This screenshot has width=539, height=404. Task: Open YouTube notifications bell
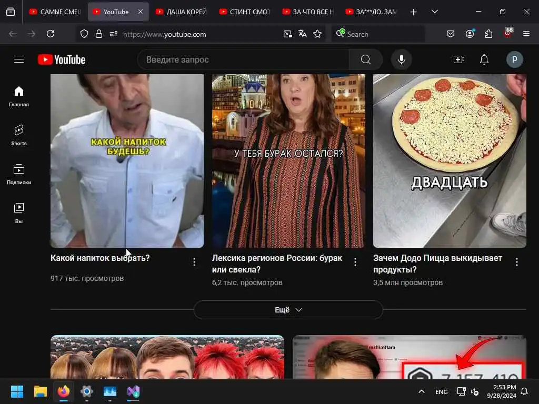pyautogui.click(x=484, y=59)
